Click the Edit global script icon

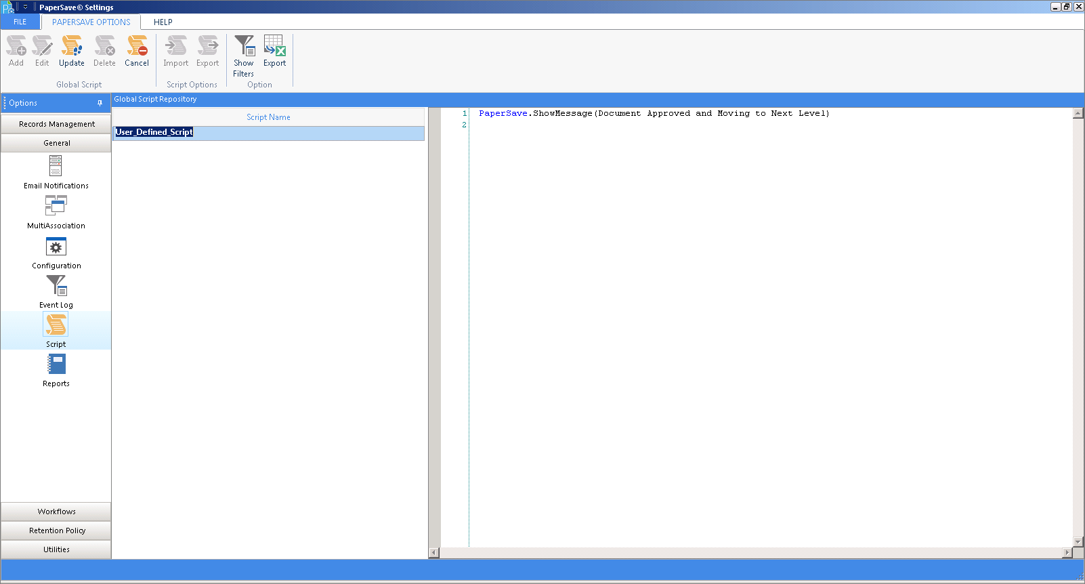click(x=42, y=51)
